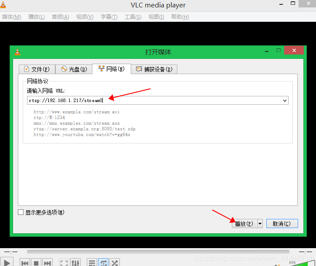The width and height of the screenshot is (316, 266).
Task: Go to previous media track
Action: tap(25, 263)
